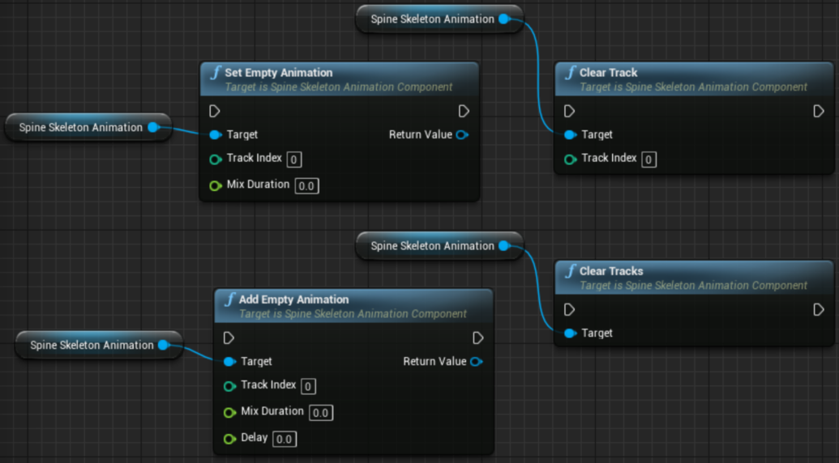839x463 pixels.
Task: Click Set Empty Animation Mix Duration pin
Action: tap(215, 185)
